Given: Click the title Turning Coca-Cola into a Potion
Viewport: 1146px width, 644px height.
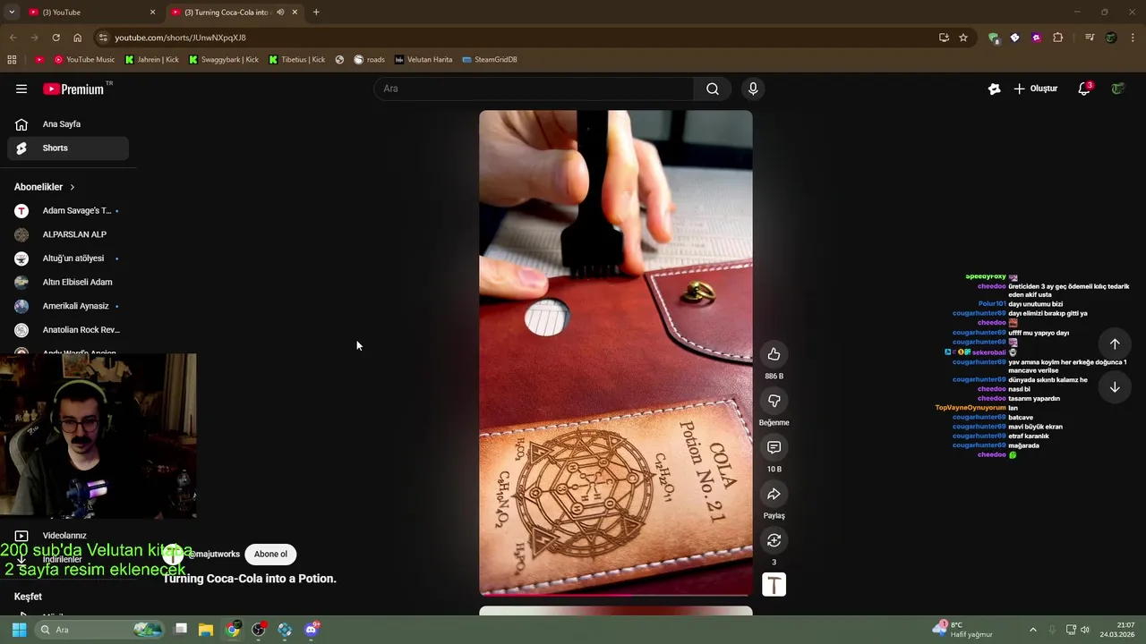Looking at the screenshot, I should [249, 579].
